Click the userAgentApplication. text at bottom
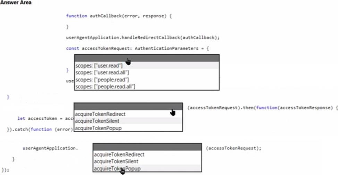Image resolution: width=338 pixels, height=175 pixels. (x=50, y=148)
